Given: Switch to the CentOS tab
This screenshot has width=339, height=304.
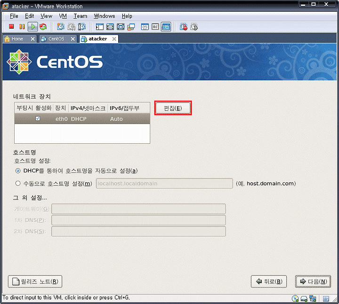Looking at the screenshot, I should (56, 39).
